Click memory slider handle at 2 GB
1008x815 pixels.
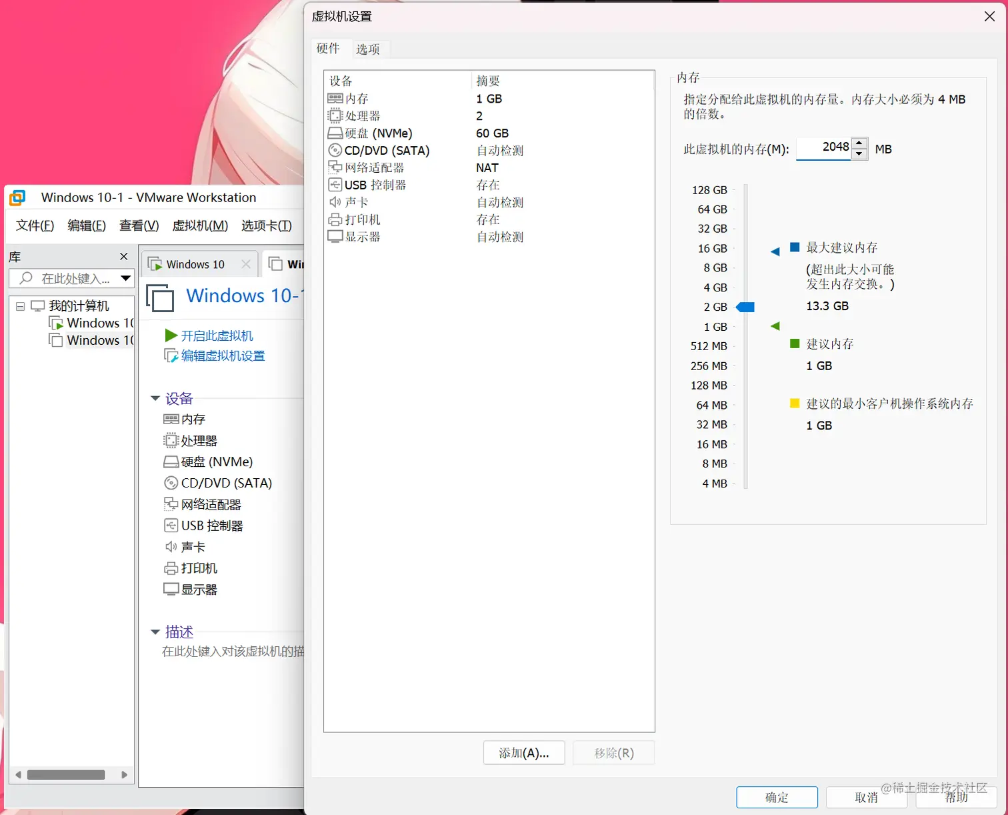click(745, 307)
